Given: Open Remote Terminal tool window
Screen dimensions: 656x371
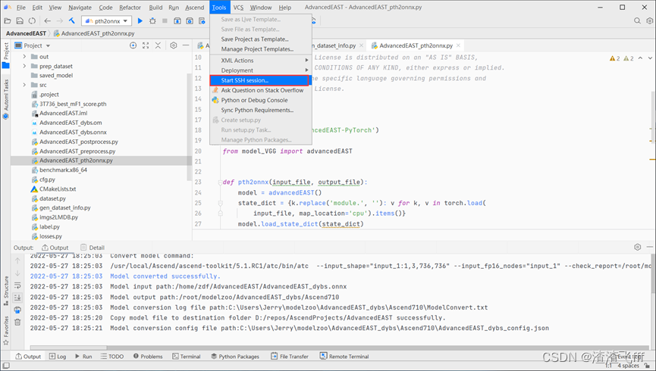Looking at the screenshot, I should point(344,357).
